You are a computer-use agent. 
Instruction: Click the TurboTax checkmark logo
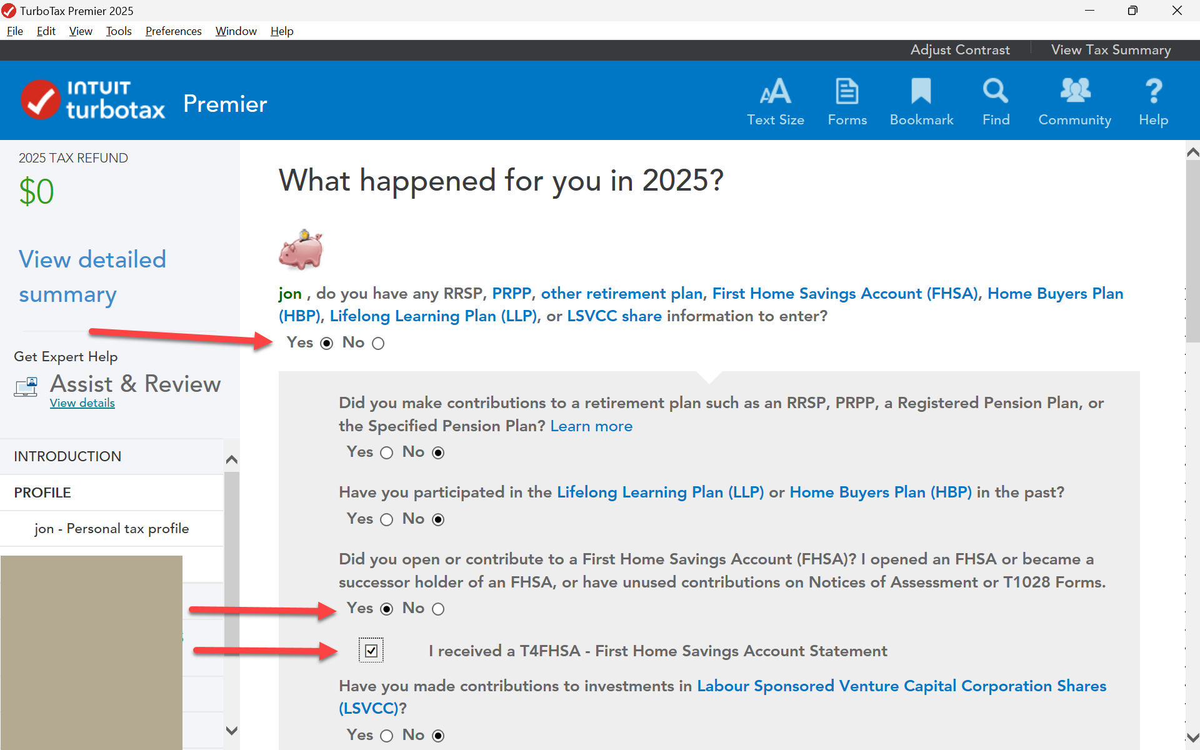click(41, 100)
